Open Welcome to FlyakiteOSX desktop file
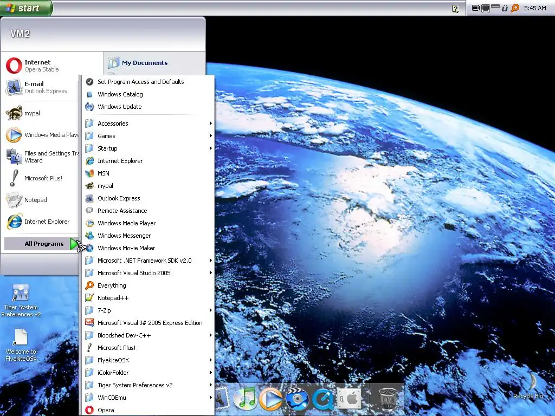 click(x=21, y=345)
